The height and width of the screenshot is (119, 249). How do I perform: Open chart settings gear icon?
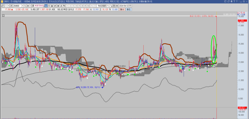pos(117,6)
